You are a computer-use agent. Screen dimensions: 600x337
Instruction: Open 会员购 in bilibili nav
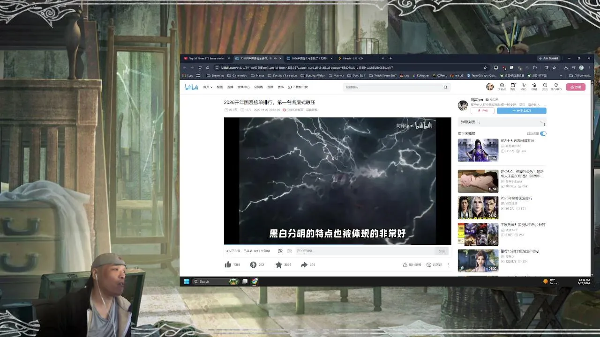[258, 87]
